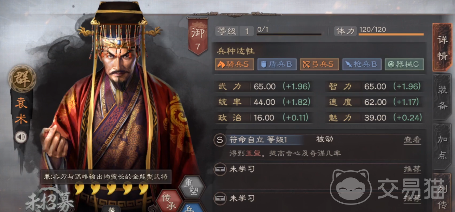The image size is (455, 212).
Task: Click 推荐 for second unlearned skill
Action: (x=412, y=198)
